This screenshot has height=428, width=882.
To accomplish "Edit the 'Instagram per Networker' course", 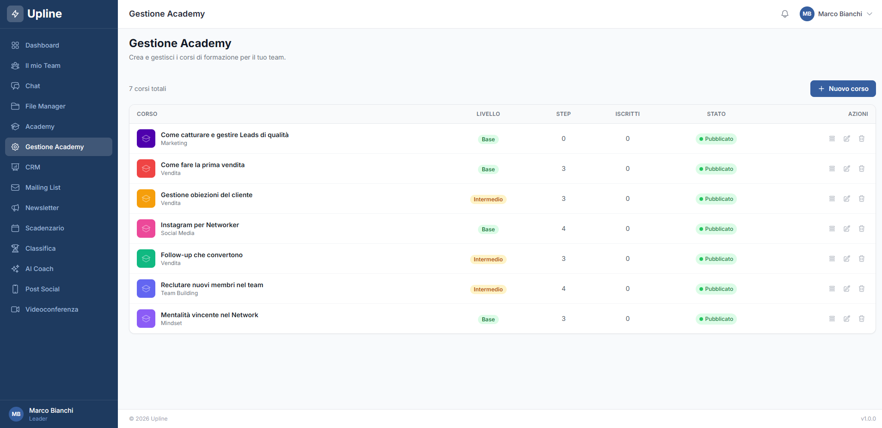I will (x=846, y=229).
